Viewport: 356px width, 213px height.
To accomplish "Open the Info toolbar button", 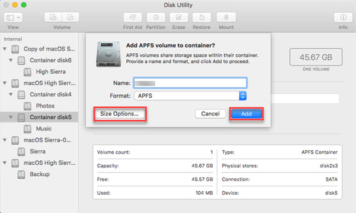I will click(343, 17).
